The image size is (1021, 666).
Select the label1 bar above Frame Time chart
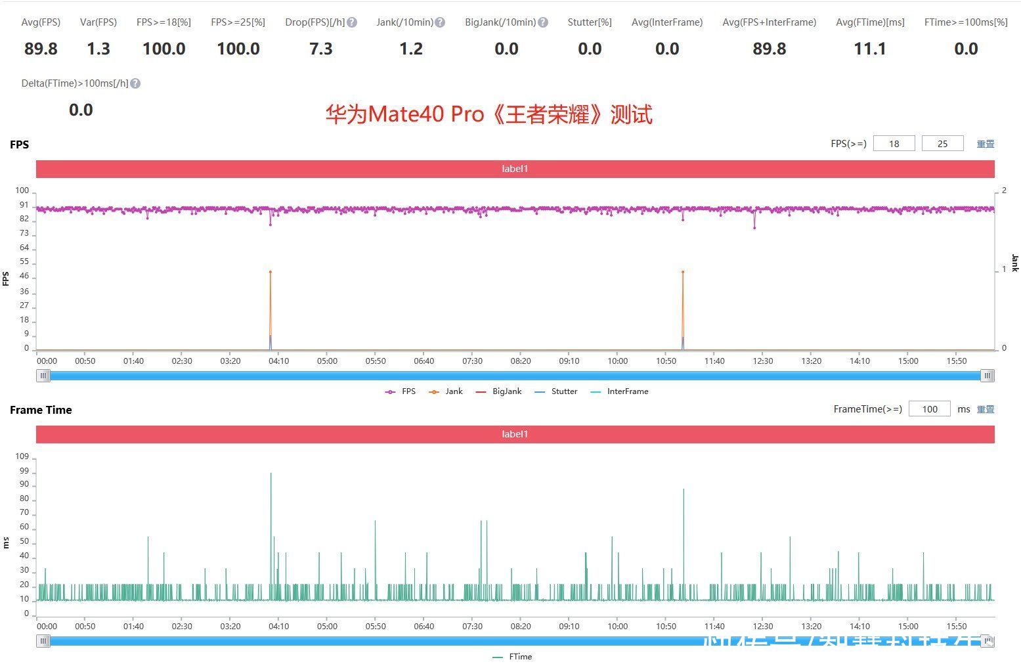click(515, 434)
